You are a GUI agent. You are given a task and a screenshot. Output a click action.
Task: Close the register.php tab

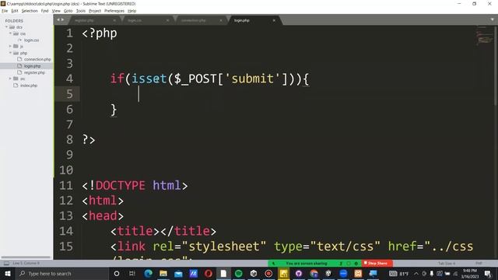pyautogui.click(x=114, y=20)
